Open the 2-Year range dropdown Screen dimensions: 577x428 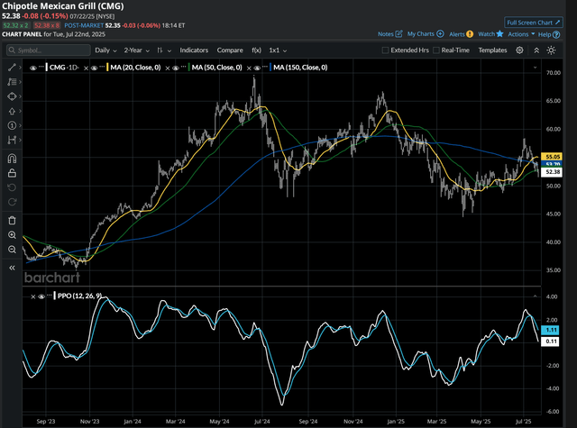click(136, 50)
